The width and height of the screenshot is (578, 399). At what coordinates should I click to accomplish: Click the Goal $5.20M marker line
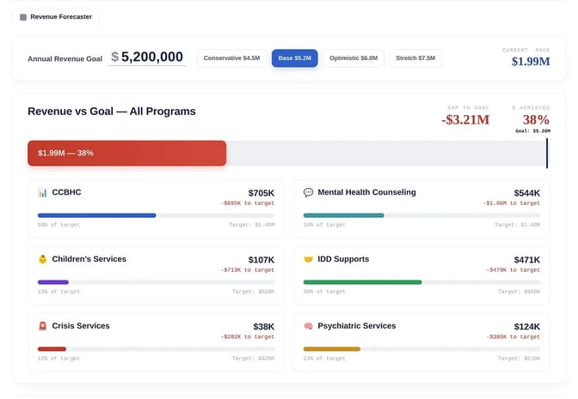547,154
